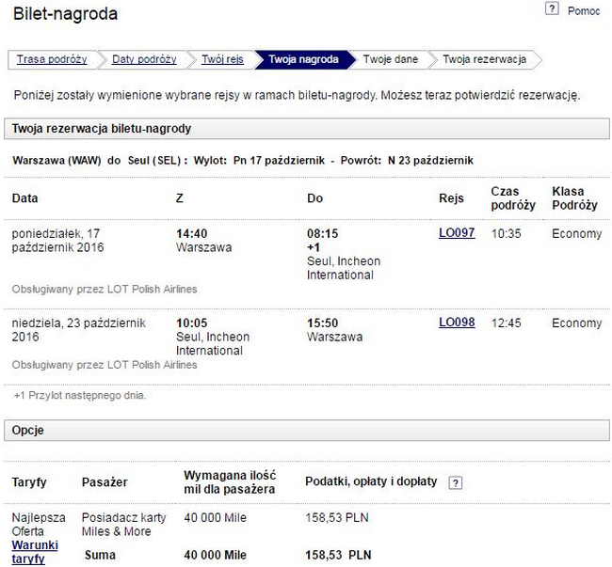Click Economy class for flight LO097
Image resolution: width=612 pixels, height=567 pixels.
point(576,234)
